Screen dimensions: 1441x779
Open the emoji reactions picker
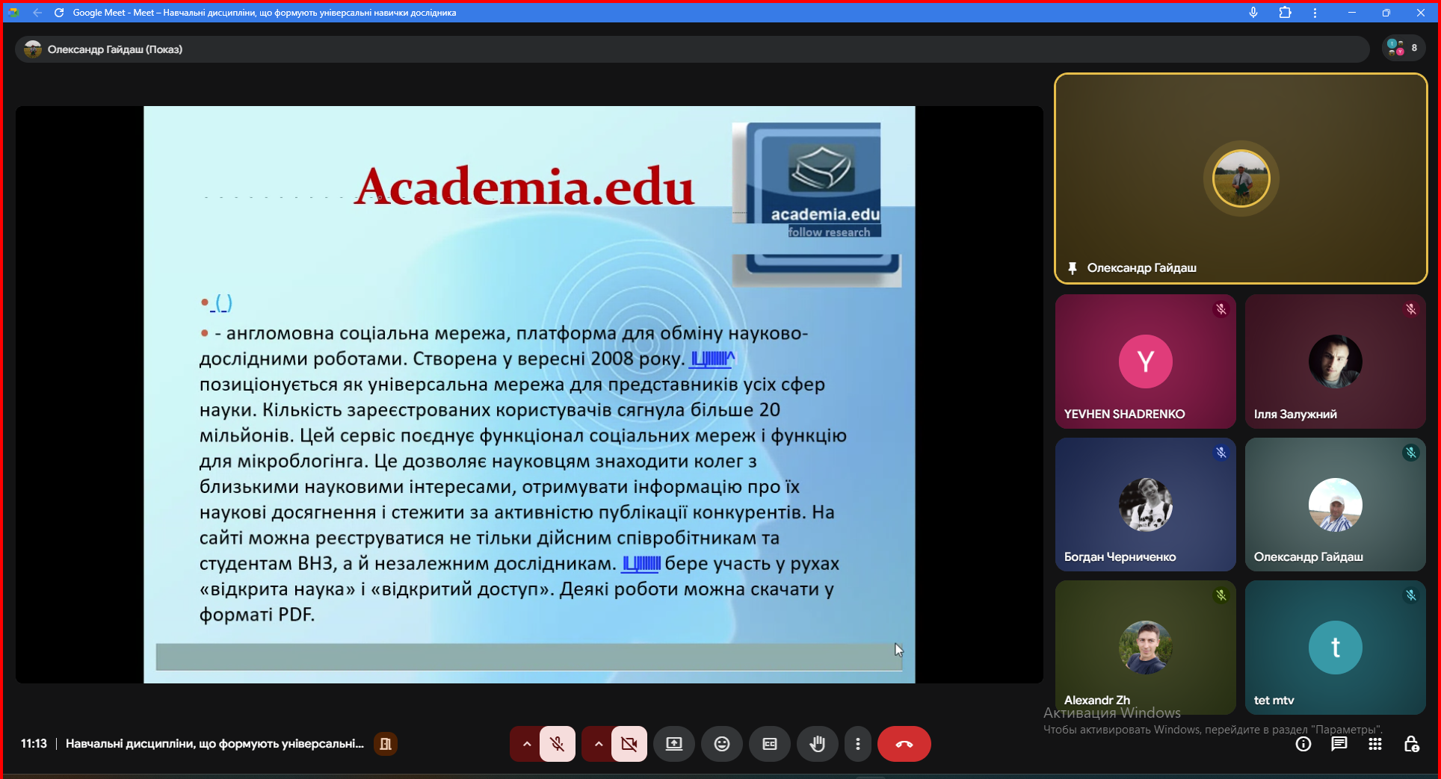[x=722, y=744]
